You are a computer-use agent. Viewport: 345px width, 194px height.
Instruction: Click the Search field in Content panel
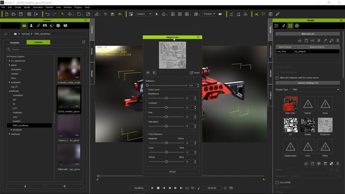(x=45, y=50)
